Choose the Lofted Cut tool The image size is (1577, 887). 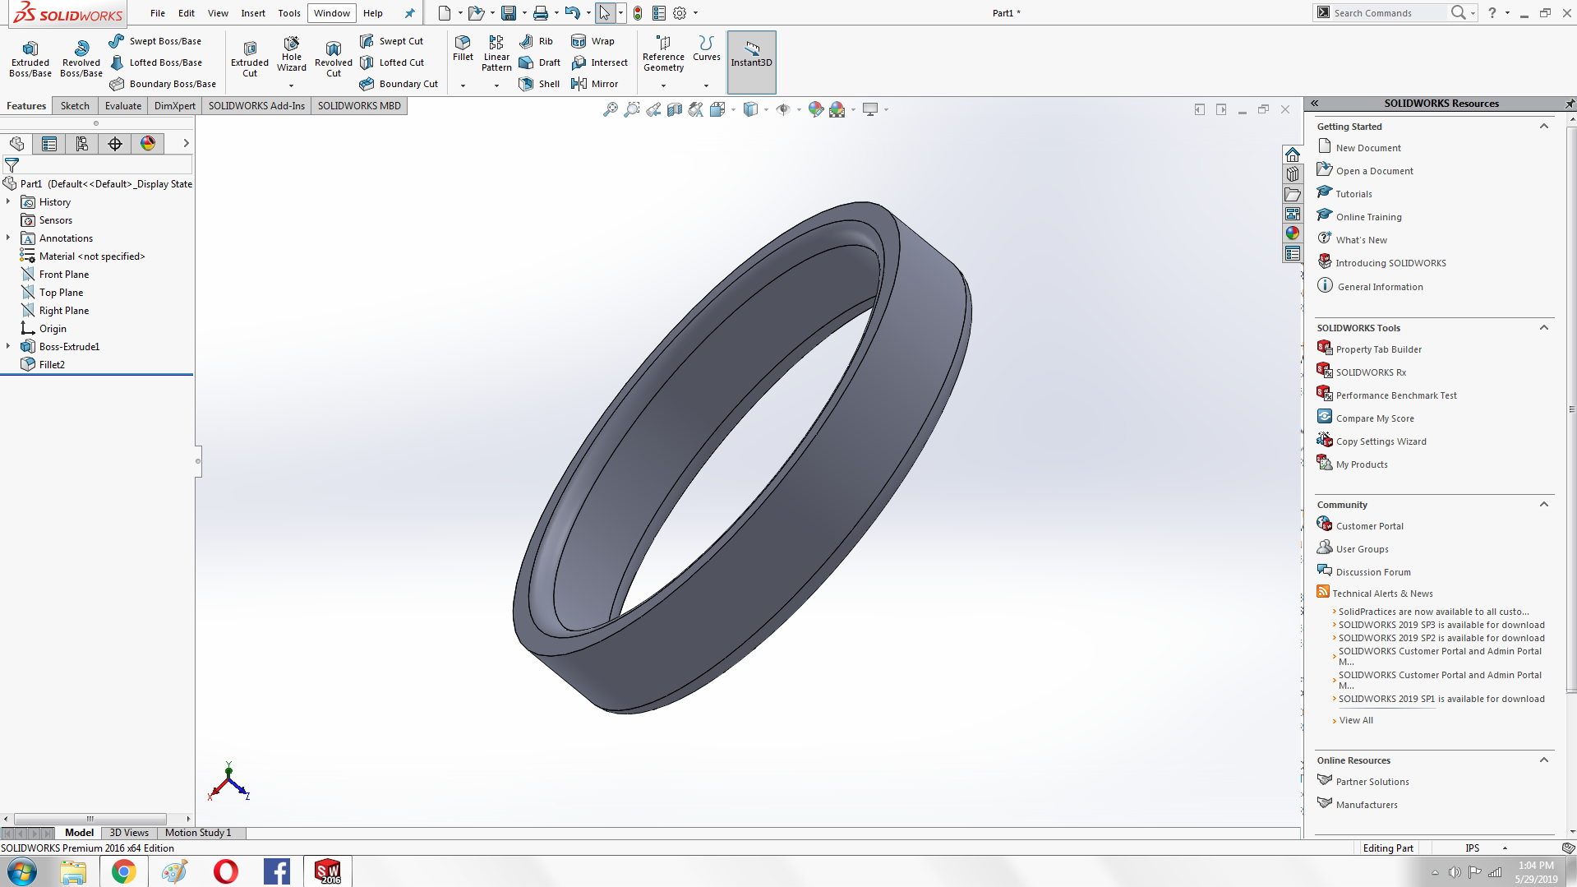pos(392,62)
